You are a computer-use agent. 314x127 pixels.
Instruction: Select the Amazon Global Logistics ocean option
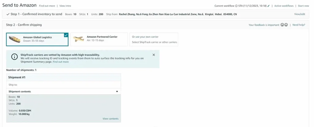point(37,40)
